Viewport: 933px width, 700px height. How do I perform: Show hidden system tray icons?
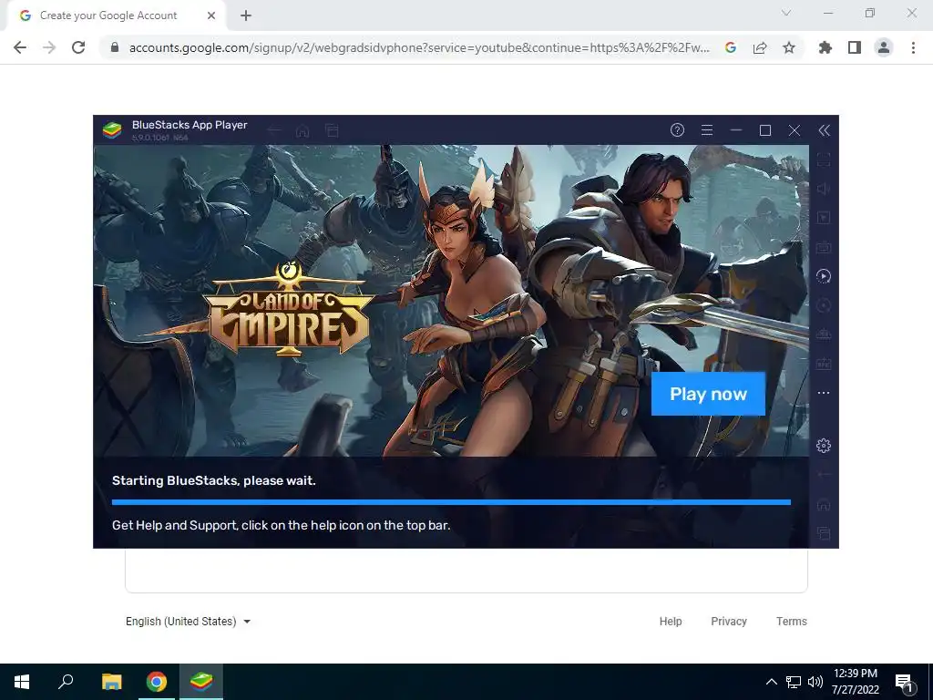coord(772,682)
